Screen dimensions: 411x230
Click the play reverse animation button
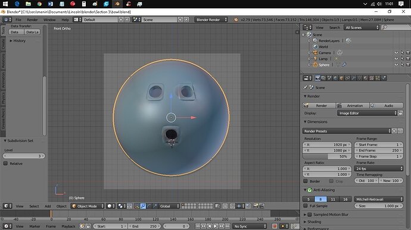coord(209,226)
